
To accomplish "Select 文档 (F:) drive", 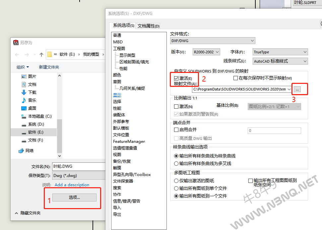I will point(32,140).
